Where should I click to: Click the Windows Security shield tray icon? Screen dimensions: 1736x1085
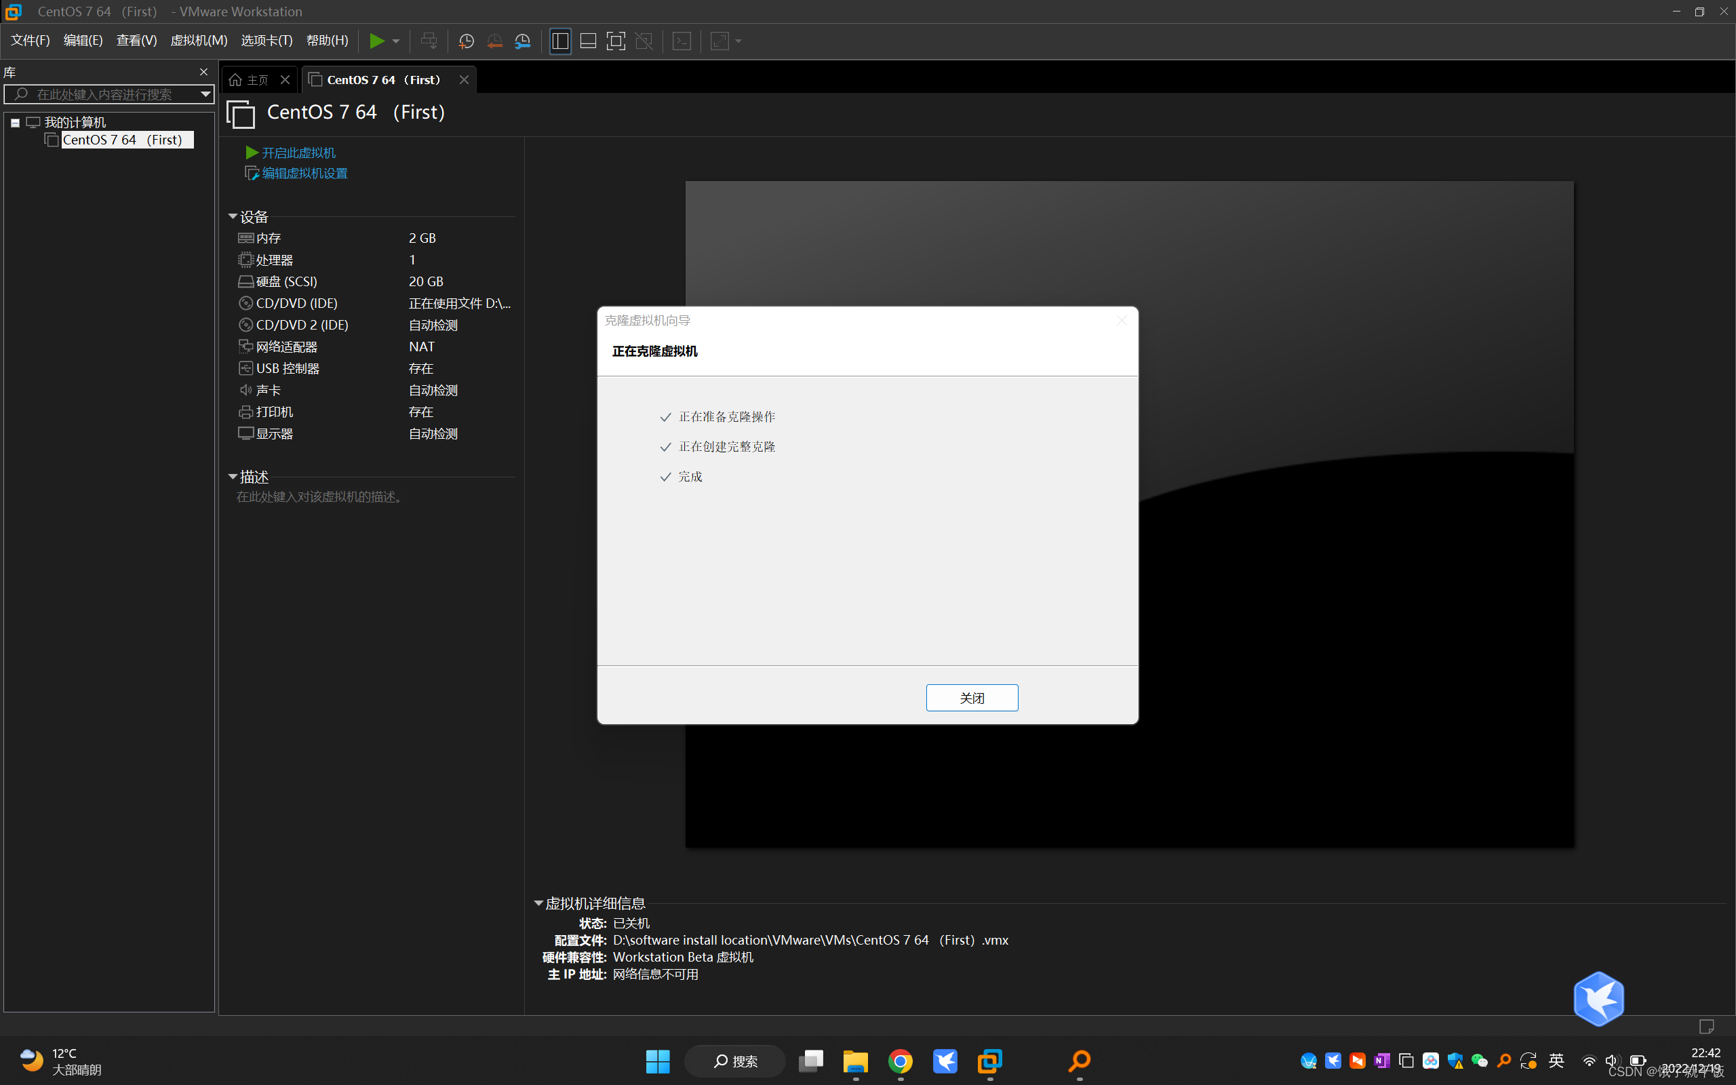1455,1061
